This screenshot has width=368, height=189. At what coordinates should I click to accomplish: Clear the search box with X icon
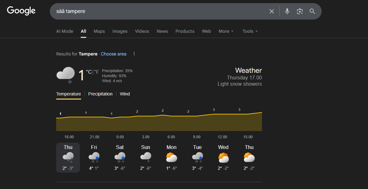point(271,11)
